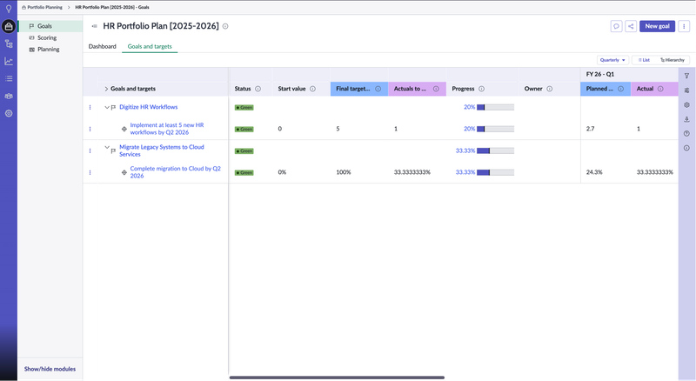Open the chart icon in left navigation
The image size is (696, 381).
click(x=9, y=61)
